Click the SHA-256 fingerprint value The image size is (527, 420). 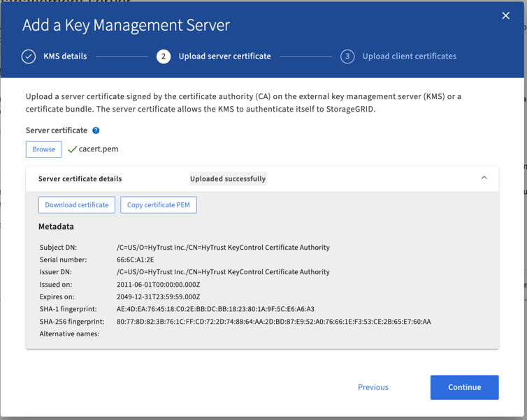[x=273, y=322]
